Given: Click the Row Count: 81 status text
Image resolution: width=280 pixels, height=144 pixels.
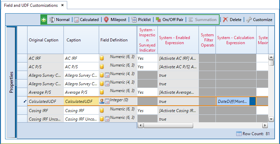Looking at the screenshot, I should (256, 133).
